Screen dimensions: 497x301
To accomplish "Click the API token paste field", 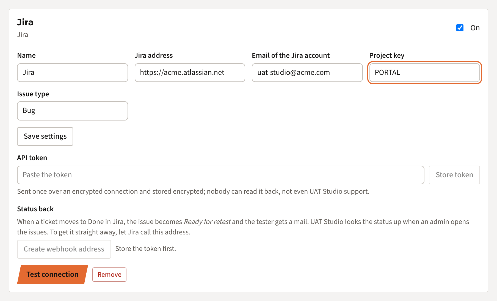I will (x=221, y=175).
